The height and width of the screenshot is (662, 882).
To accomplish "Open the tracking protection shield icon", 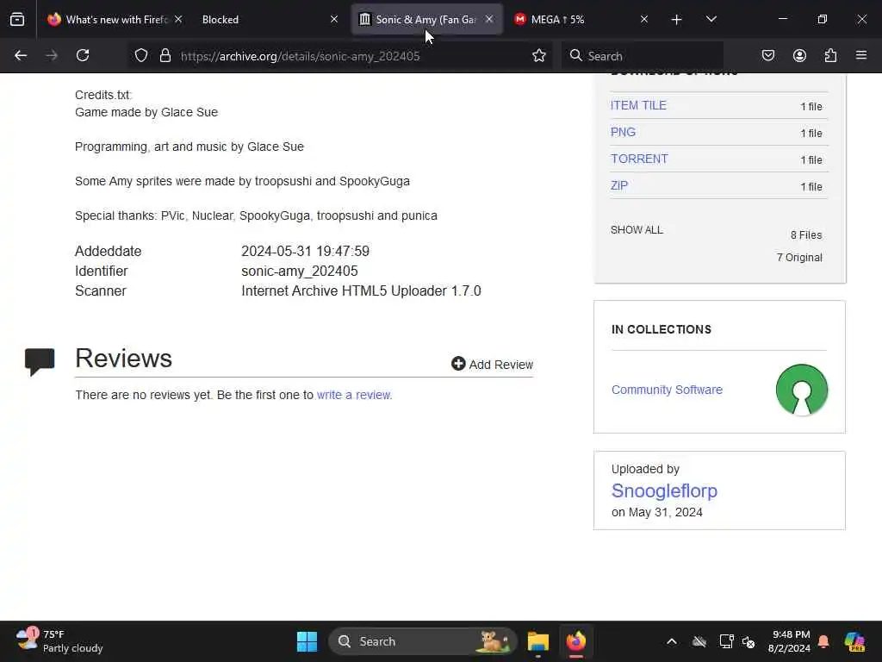I will 141,55.
